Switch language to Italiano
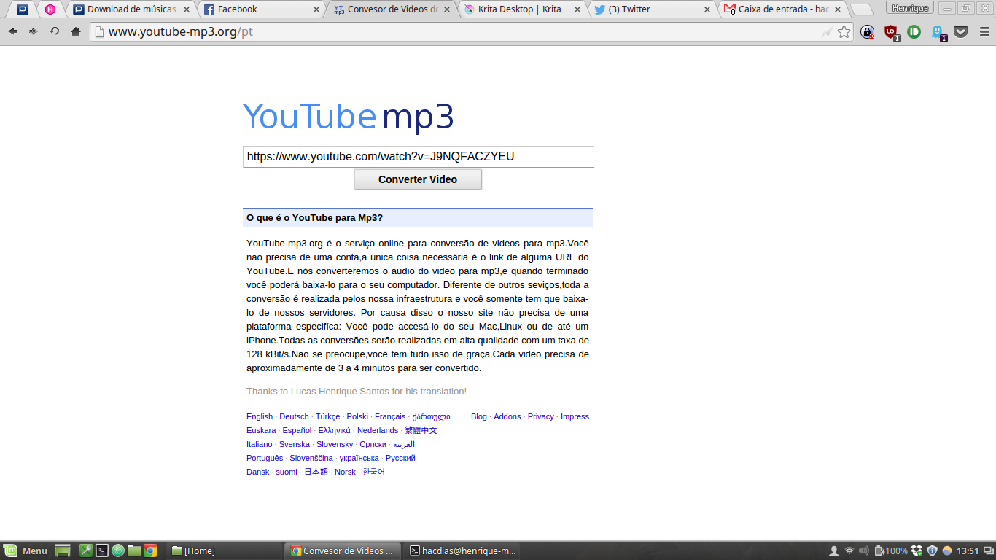 click(x=260, y=444)
